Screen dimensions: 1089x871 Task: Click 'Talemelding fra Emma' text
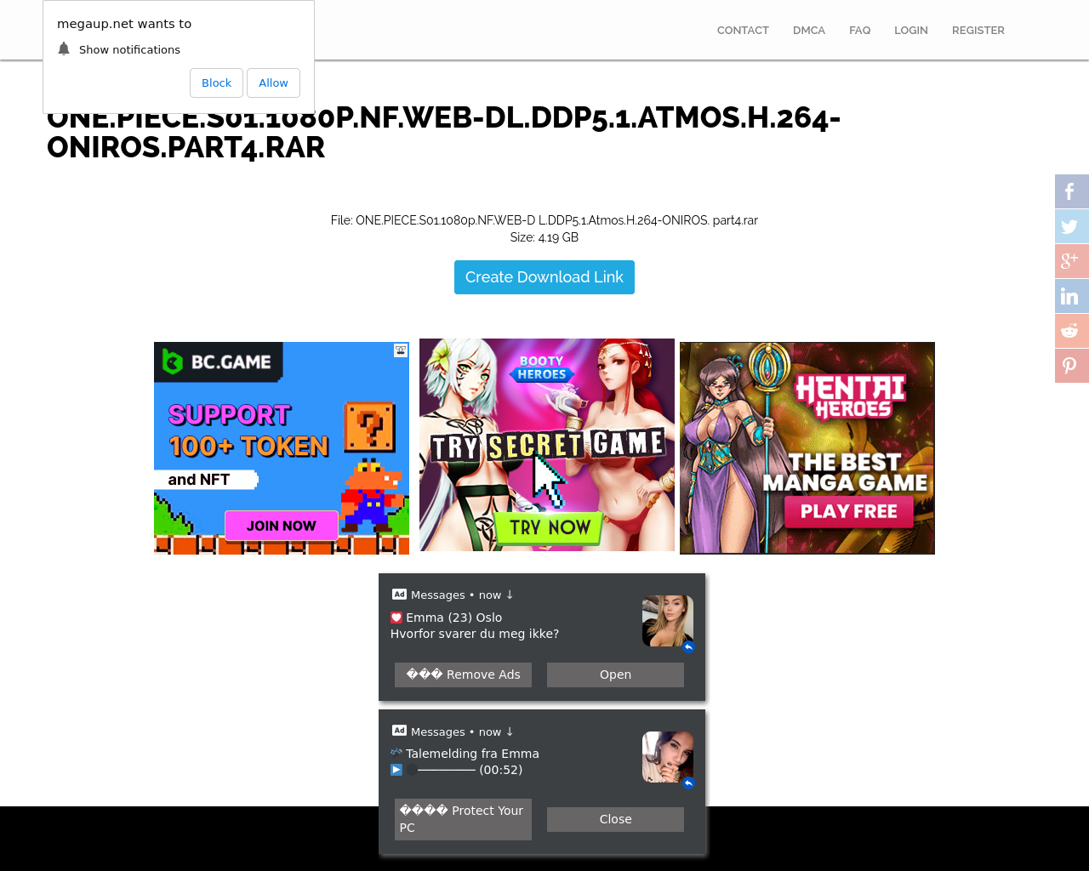[472, 754]
